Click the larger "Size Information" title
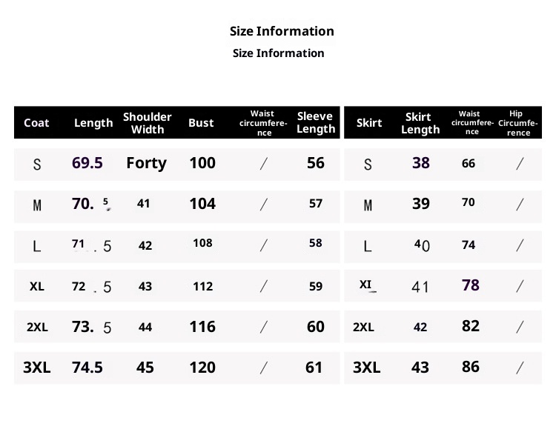Image resolution: width=556 pixels, height=435 pixels. pyautogui.click(x=282, y=31)
